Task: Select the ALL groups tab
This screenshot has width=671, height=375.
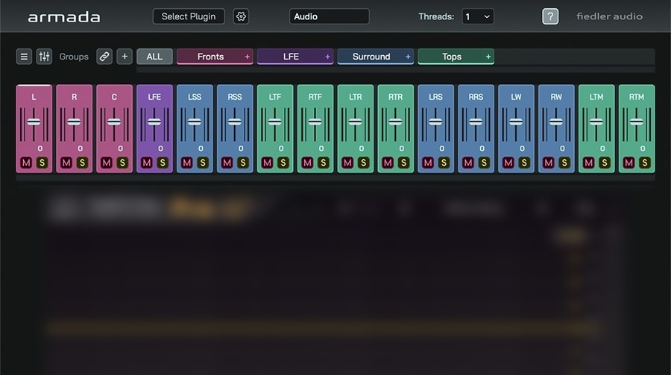Action: (154, 57)
